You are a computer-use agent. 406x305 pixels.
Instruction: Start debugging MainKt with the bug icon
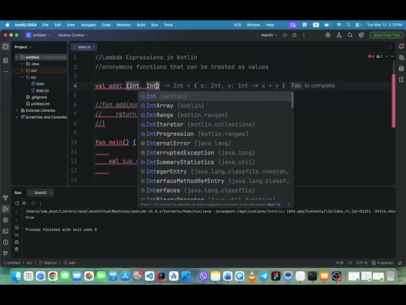[294, 35]
